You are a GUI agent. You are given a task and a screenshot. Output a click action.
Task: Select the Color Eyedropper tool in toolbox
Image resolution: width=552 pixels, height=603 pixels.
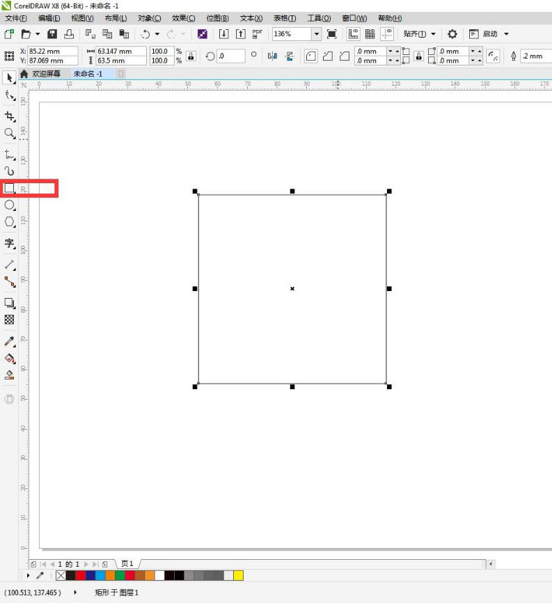coord(10,341)
